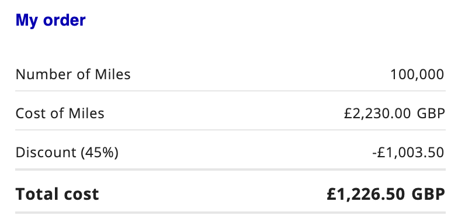Click the word "Discount" in the discount row
Screen dimensions: 458x219
(x=46, y=153)
